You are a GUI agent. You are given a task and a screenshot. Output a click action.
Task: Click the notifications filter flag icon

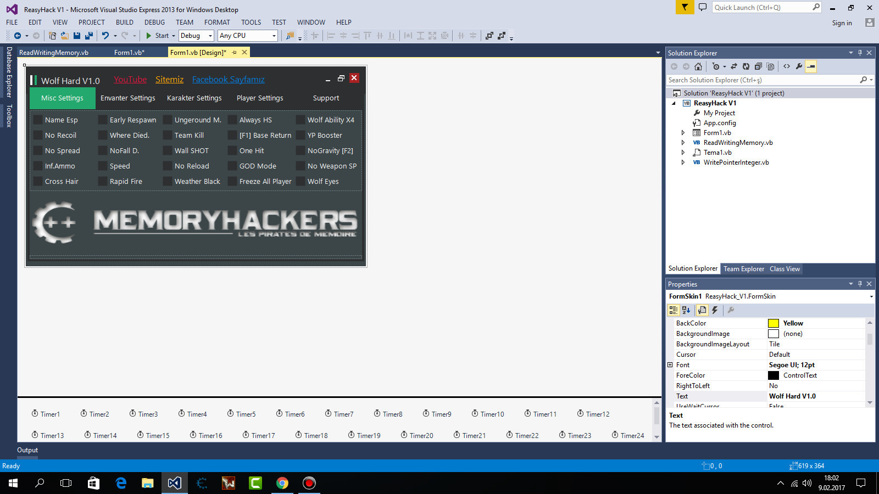(685, 7)
